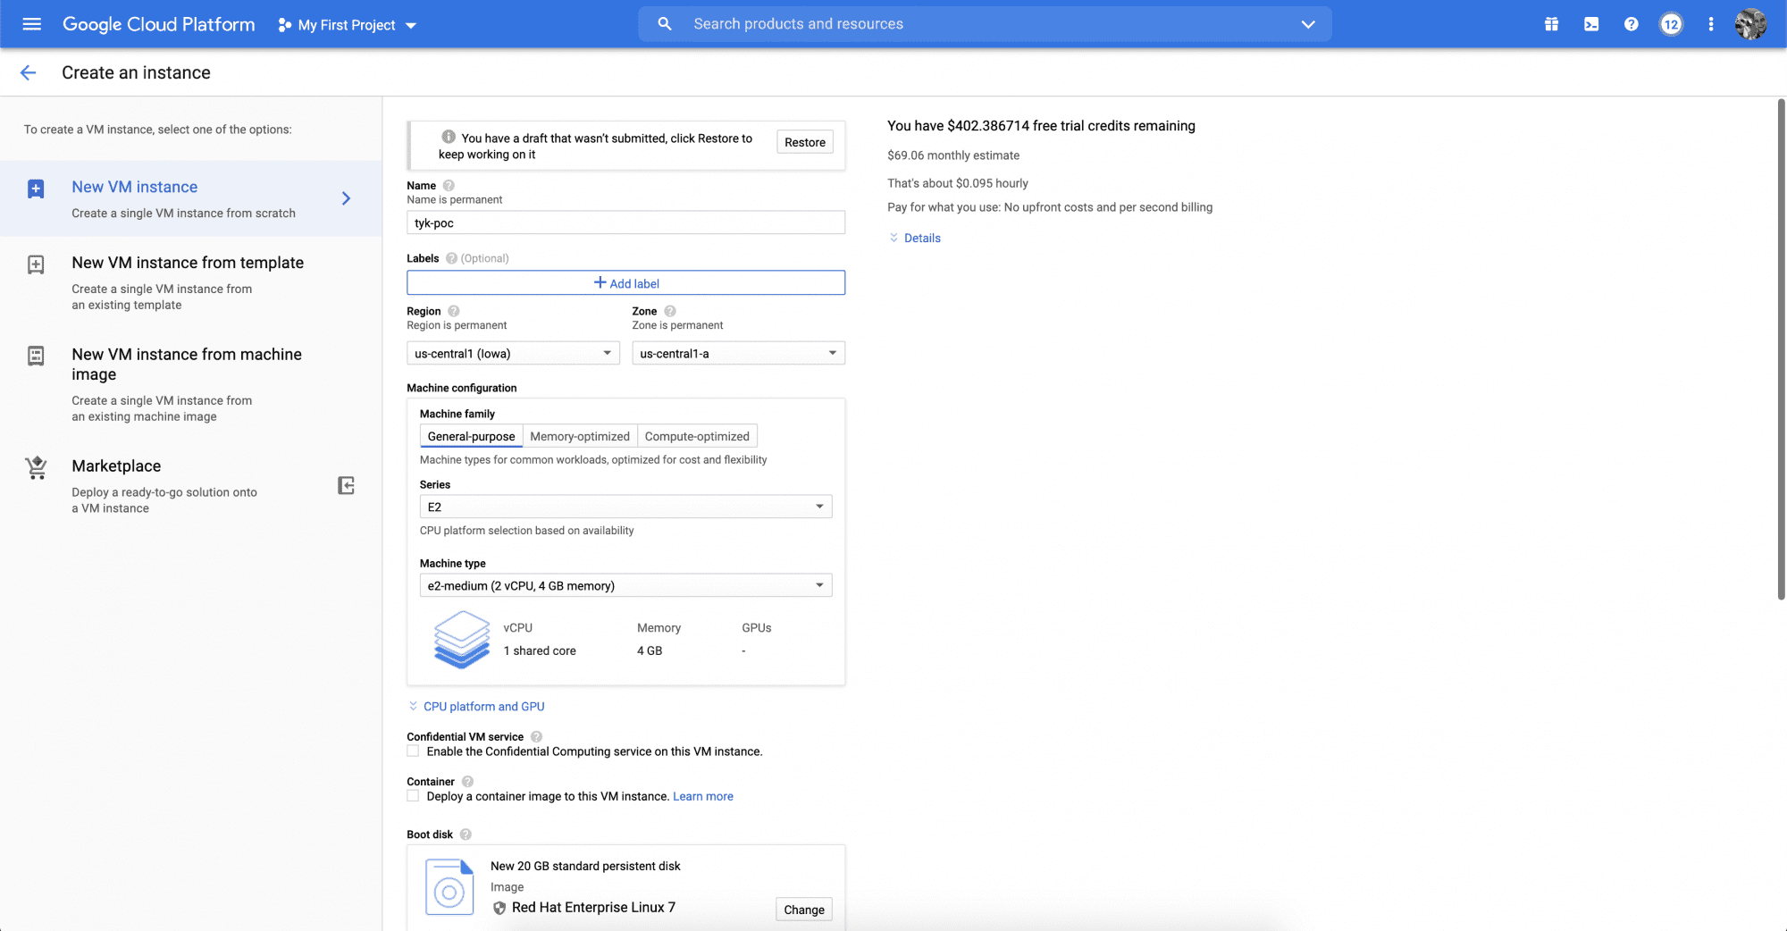Check free trial days remaining badge
This screenshot has height=931, width=1787.
pos(1671,24)
